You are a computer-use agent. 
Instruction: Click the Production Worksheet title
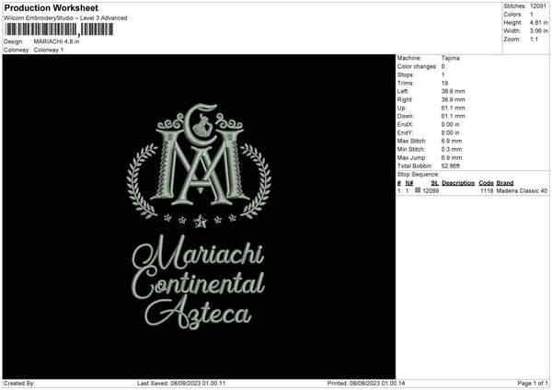pyautogui.click(x=51, y=7)
